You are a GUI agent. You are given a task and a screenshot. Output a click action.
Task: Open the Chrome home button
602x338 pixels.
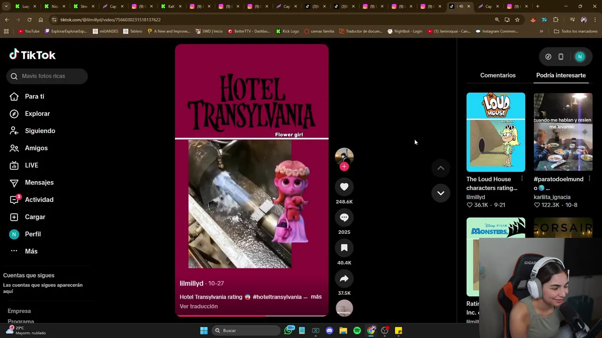coord(40,20)
